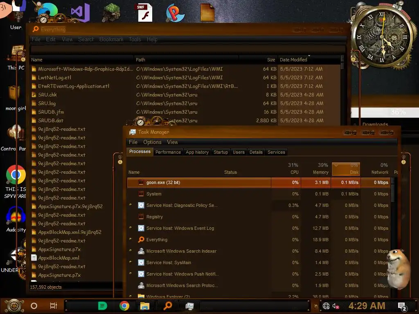Sort Everything results by Date Modified
The width and height of the screenshot is (419, 314).
(x=309, y=60)
